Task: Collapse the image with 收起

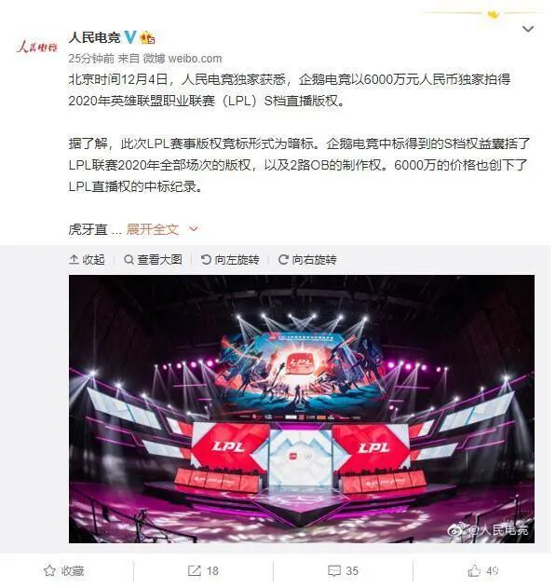Action: coord(87,259)
